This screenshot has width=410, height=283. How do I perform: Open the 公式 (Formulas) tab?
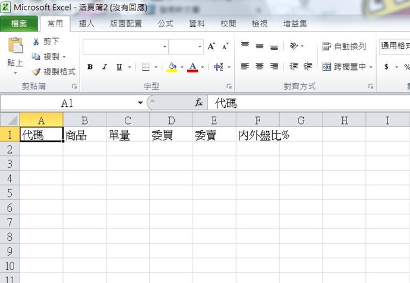(x=165, y=24)
